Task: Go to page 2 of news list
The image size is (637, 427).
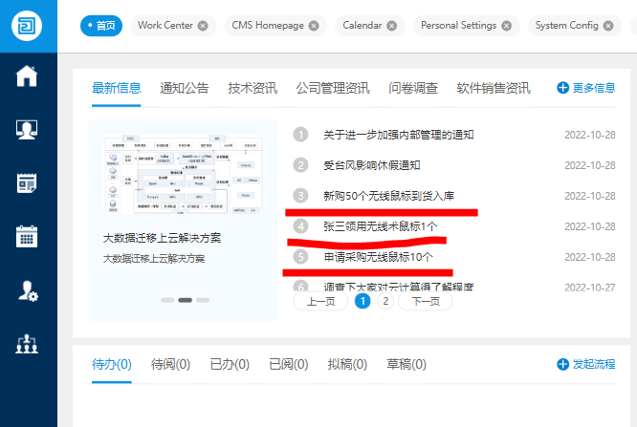Action: pyautogui.click(x=385, y=301)
